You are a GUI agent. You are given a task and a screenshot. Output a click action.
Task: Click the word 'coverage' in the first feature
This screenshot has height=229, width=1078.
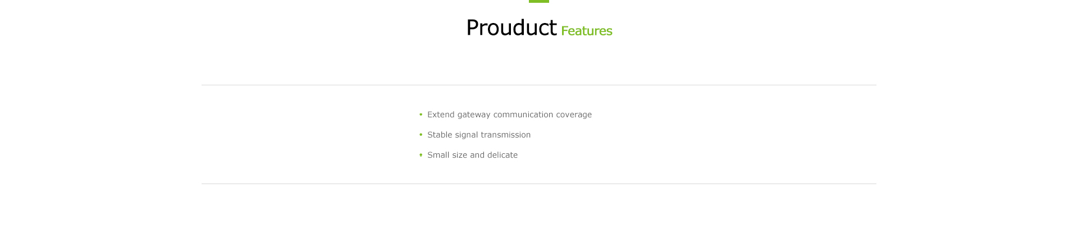(574, 115)
